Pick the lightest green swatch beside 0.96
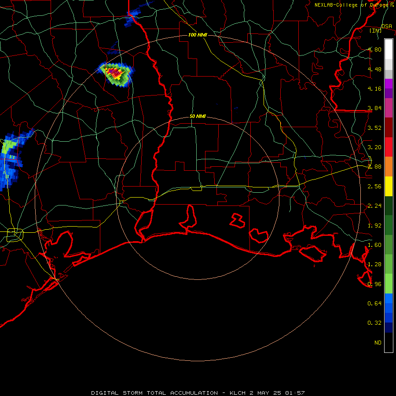396x396 pixels. click(389, 284)
